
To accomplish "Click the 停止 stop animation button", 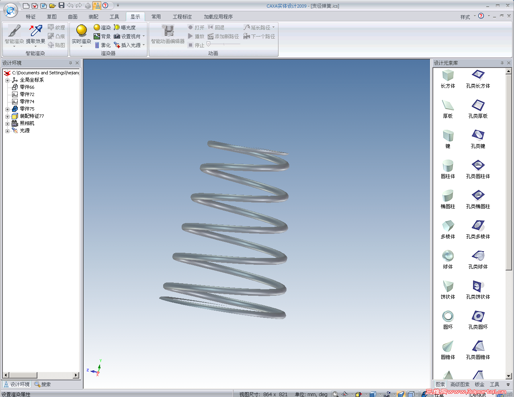I will tap(196, 45).
